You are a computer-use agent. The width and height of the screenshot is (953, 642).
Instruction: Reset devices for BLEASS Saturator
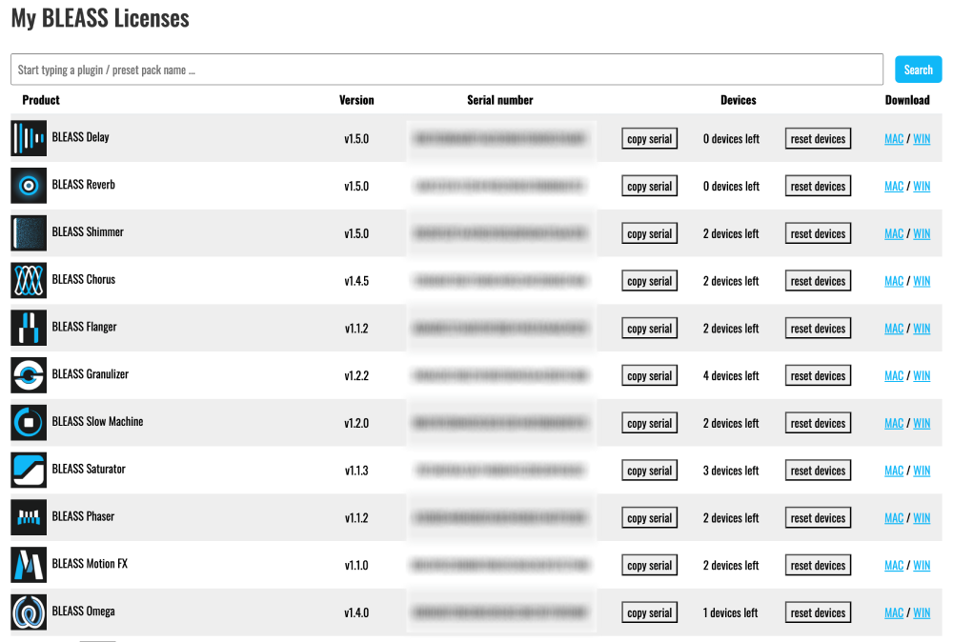pos(818,471)
